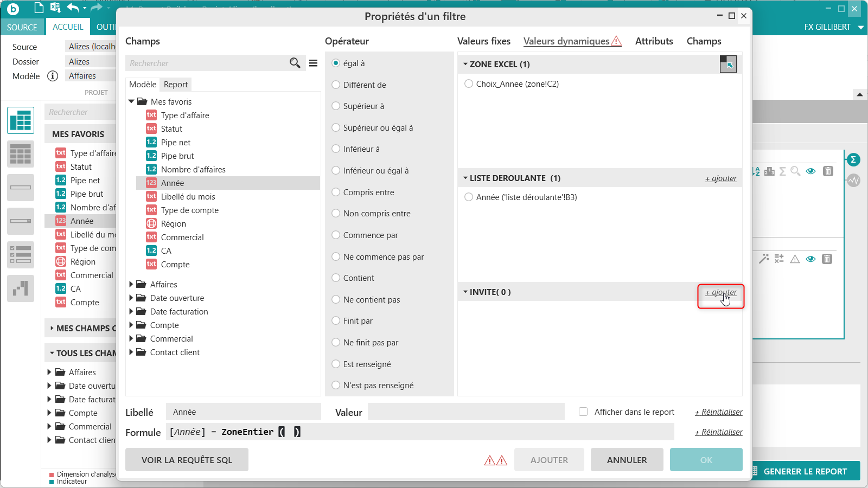Click the magnifier in the Champs search box

295,63
